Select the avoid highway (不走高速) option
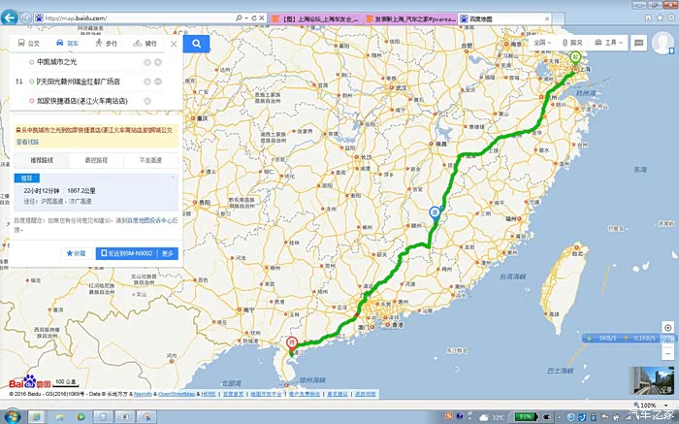The width and height of the screenshot is (679, 424). [150, 159]
